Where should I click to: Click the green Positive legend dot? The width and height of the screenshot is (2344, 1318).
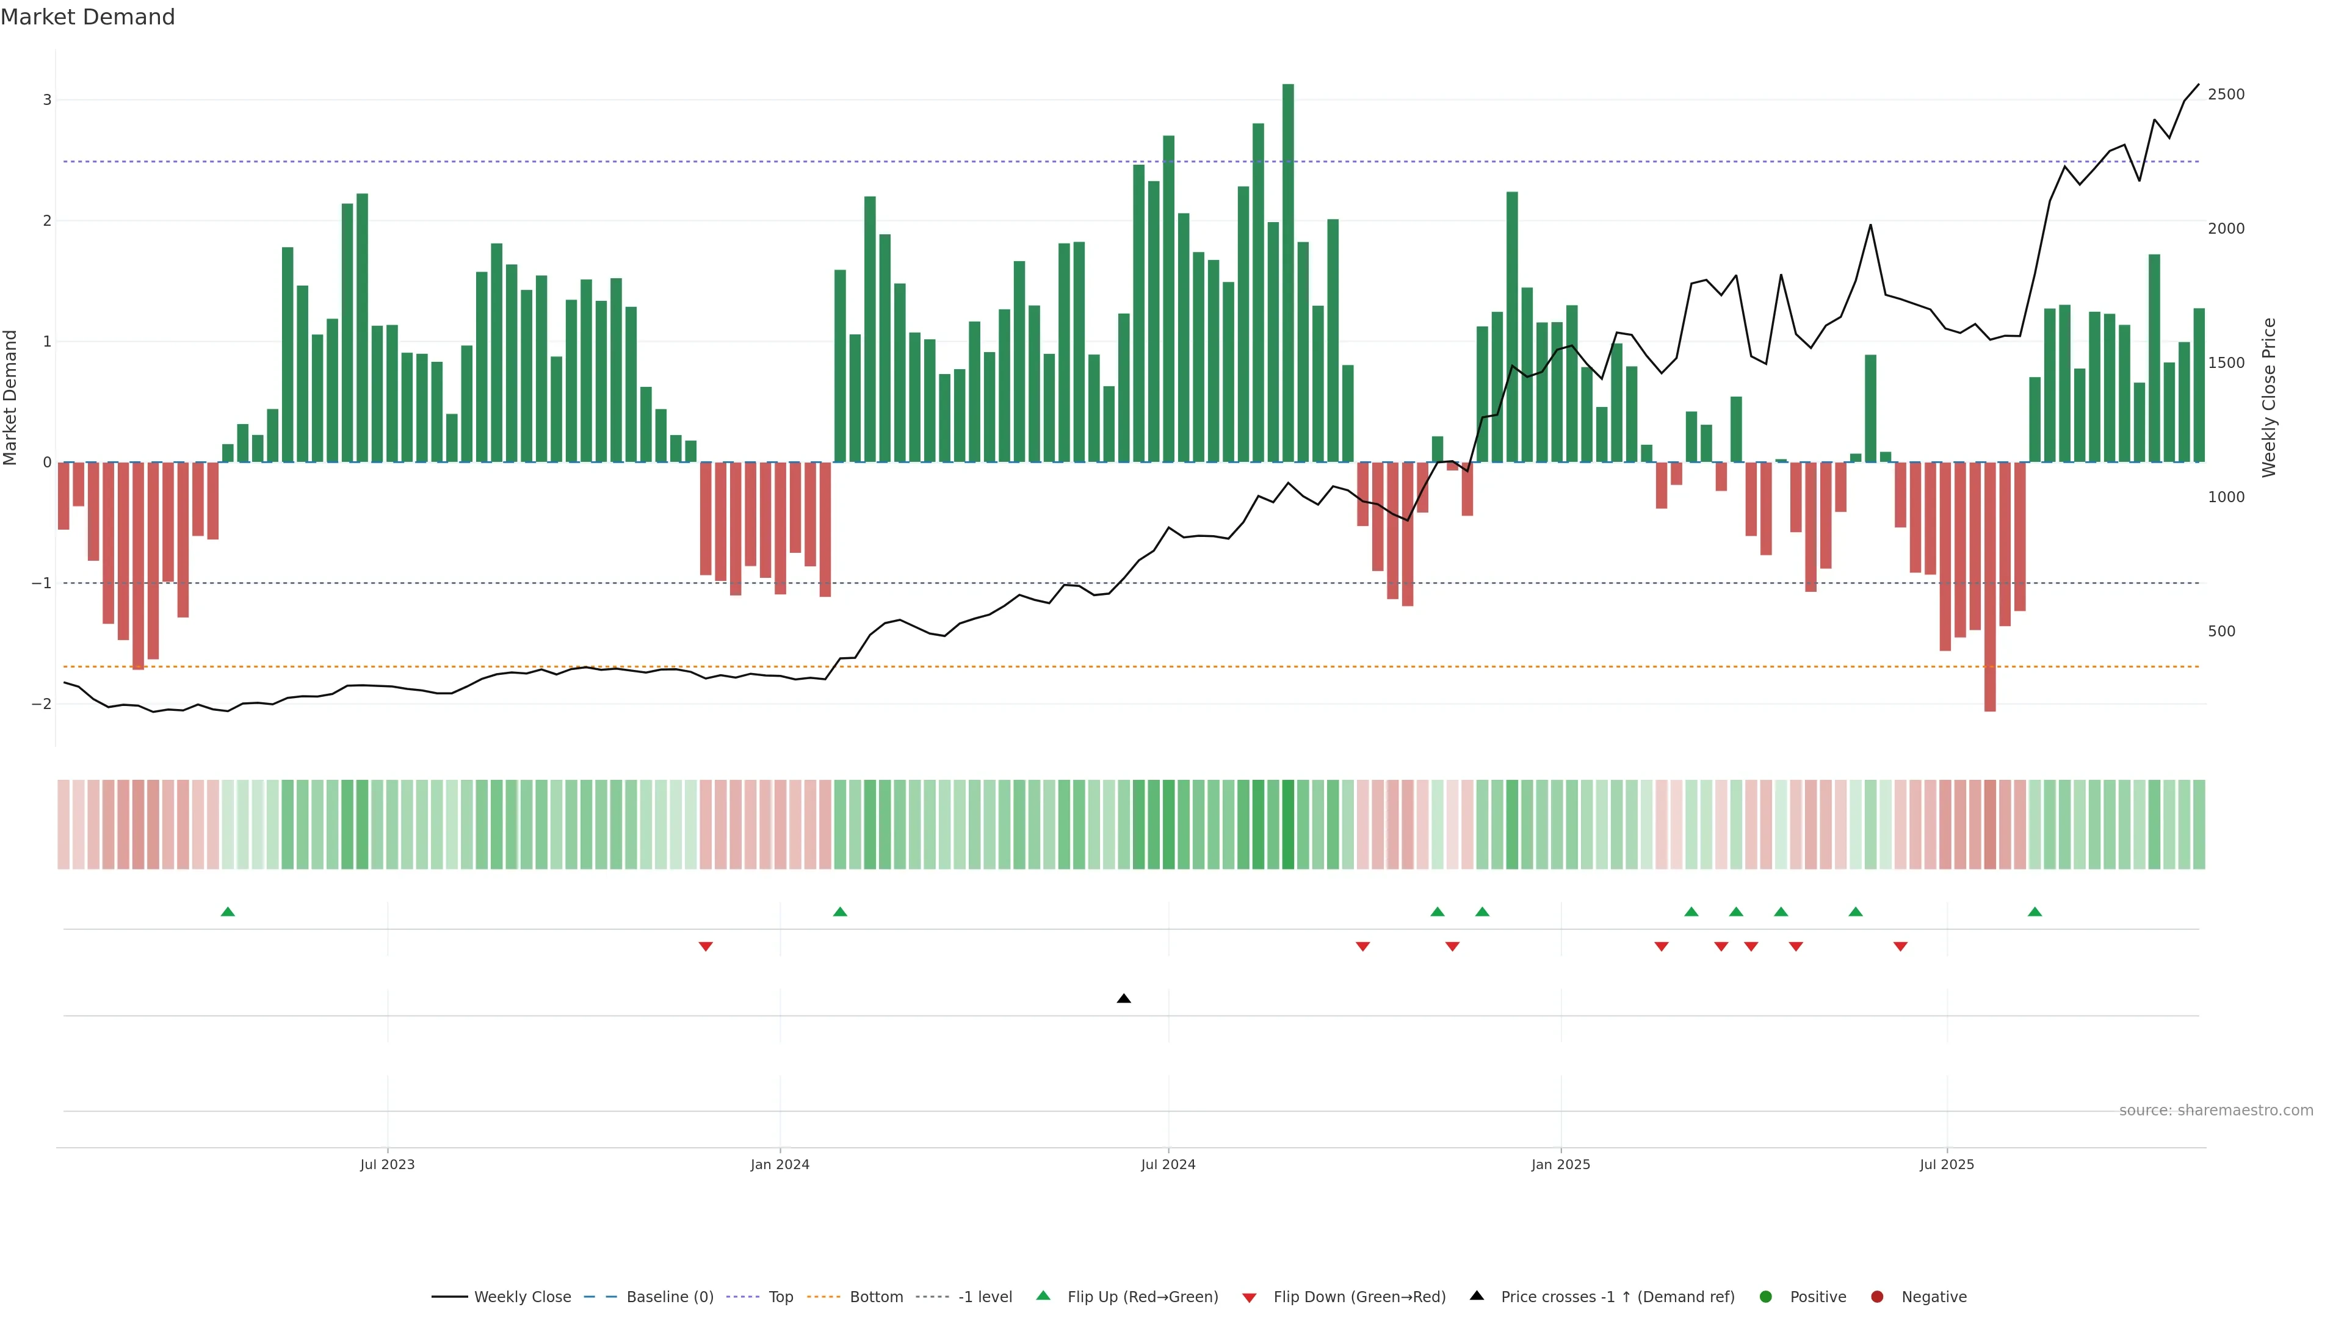click(x=1766, y=1296)
